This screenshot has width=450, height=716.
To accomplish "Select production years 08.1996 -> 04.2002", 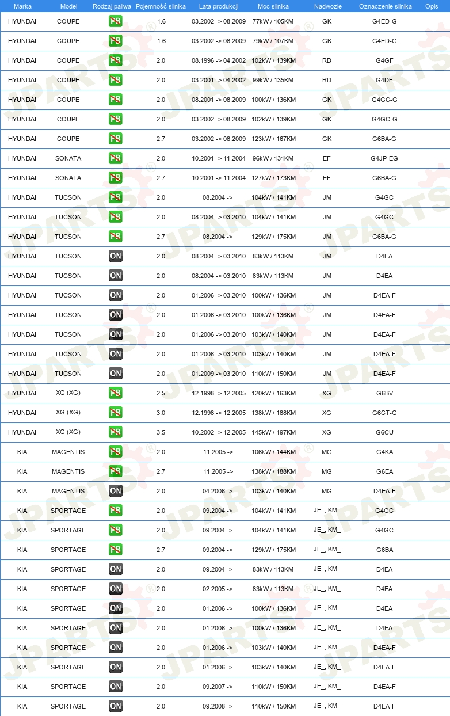I will [219, 60].
